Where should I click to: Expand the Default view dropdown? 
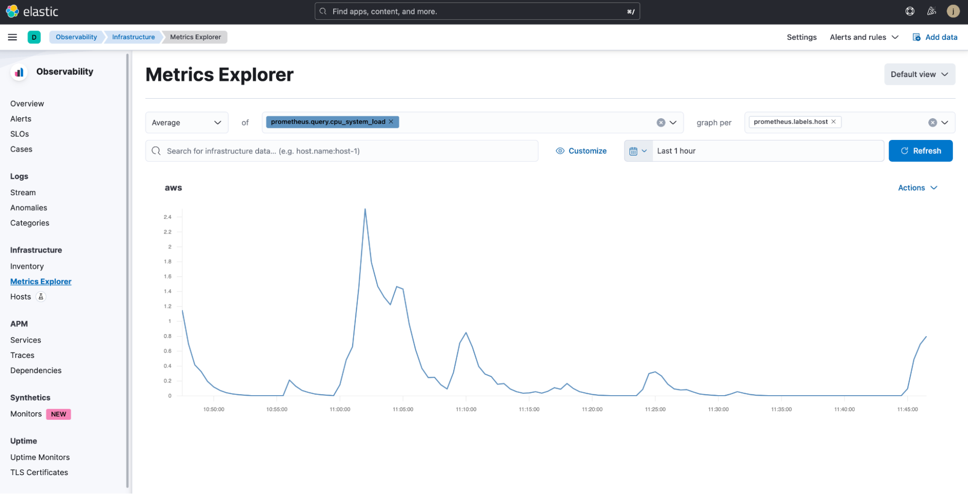[x=919, y=75]
